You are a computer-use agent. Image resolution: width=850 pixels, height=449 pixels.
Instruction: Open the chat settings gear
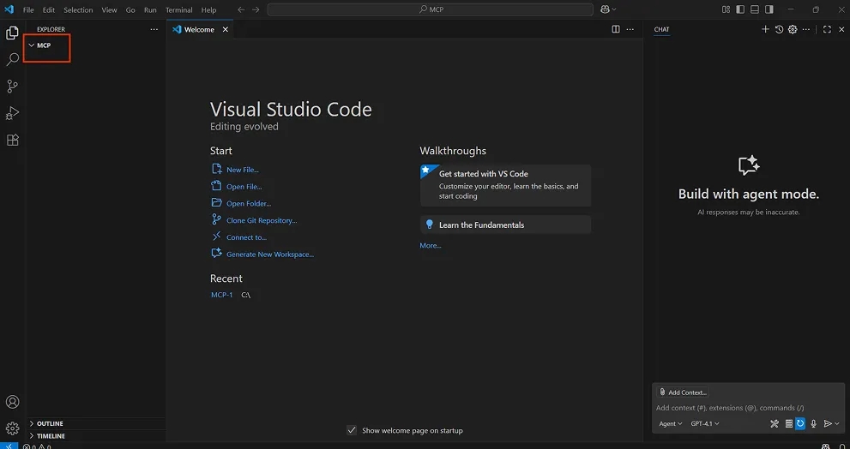coord(793,29)
